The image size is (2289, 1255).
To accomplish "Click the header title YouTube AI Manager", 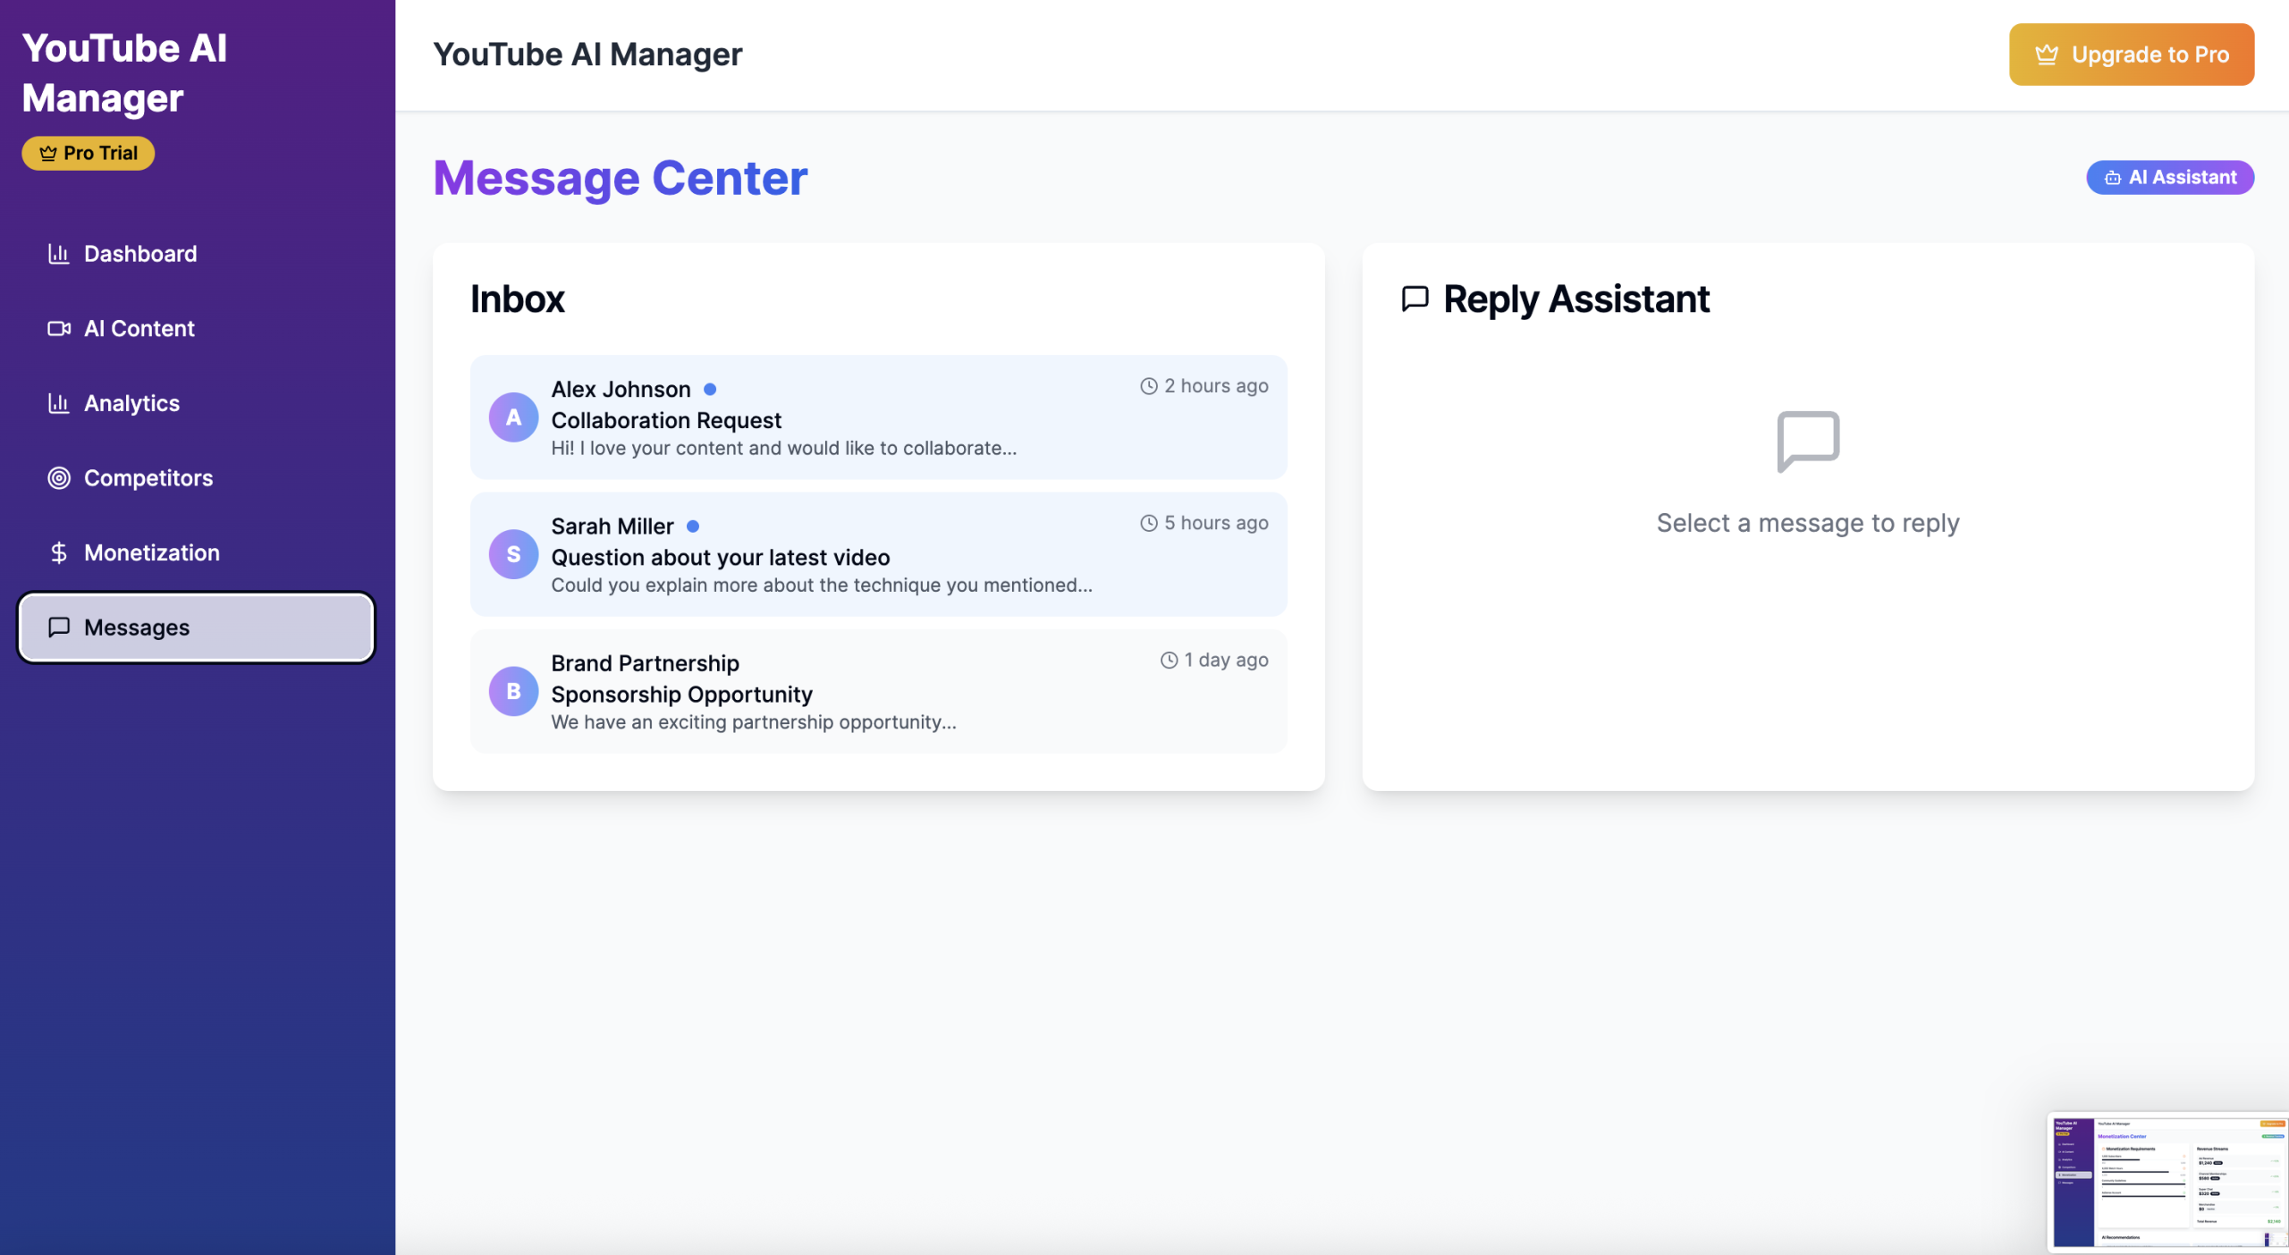I will pyautogui.click(x=587, y=55).
